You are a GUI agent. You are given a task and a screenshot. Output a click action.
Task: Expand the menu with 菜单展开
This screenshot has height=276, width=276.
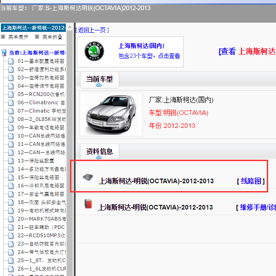pos(18,37)
